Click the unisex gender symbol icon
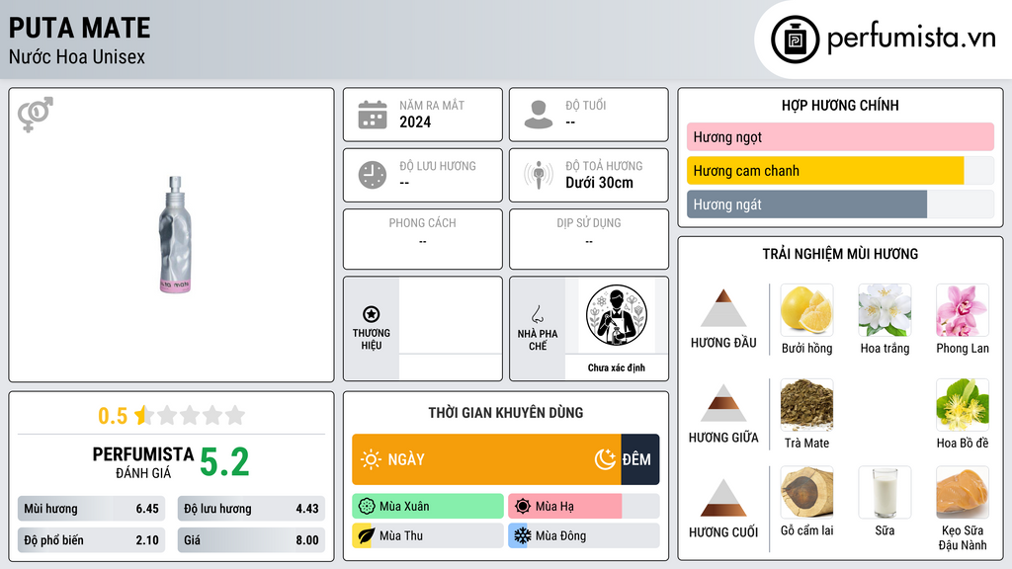 click(x=36, y=115)
